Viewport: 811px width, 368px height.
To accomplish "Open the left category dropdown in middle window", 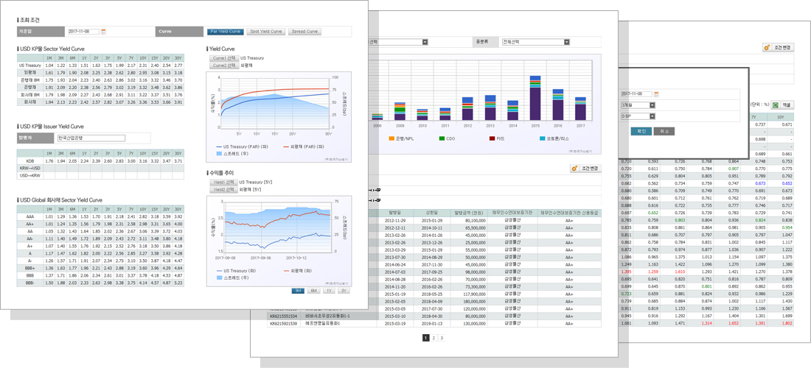I will tap(398, 42).
